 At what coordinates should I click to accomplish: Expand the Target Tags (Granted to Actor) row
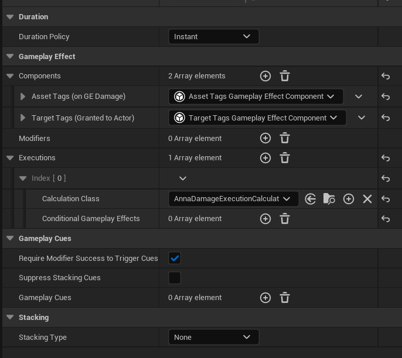click(23, 118)
